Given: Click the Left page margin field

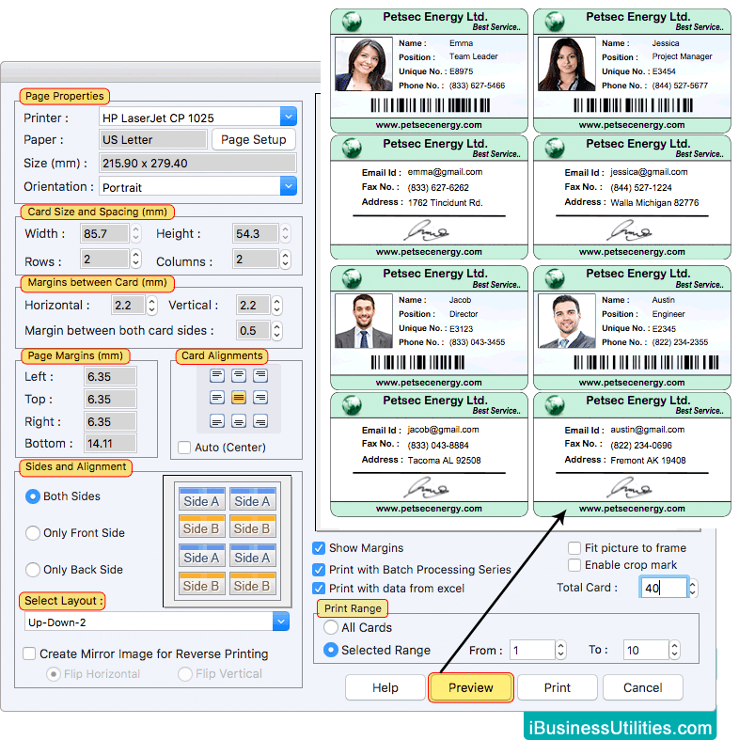Looking at the screenshot, I should (x=110, y=377).
